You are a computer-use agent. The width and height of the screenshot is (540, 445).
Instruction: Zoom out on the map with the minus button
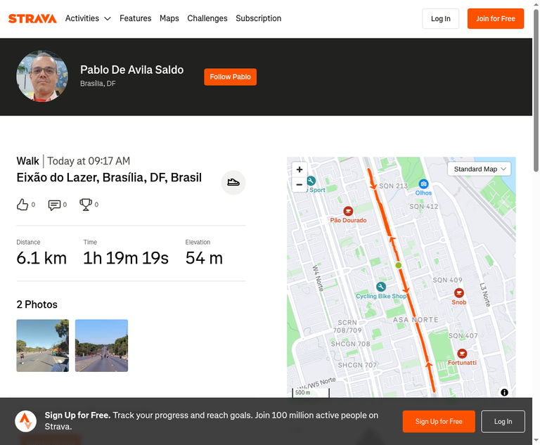coord(300,185)
